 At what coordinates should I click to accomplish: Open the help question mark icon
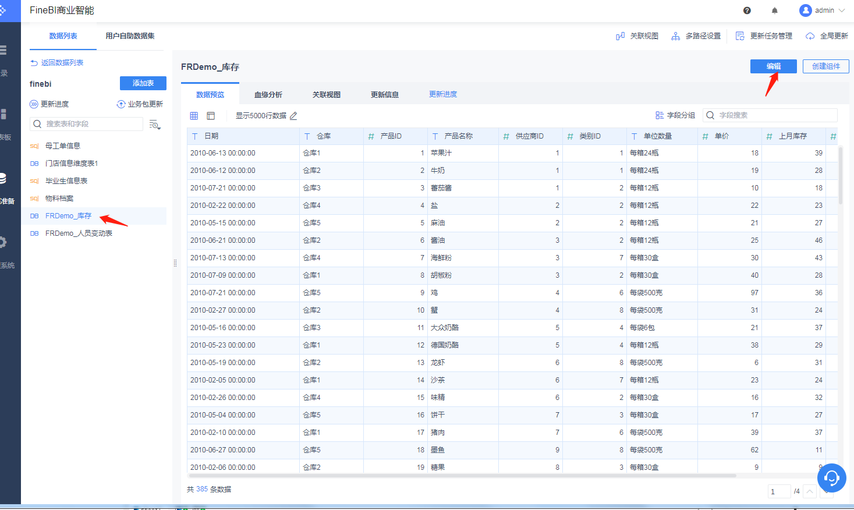coord(747,10)
